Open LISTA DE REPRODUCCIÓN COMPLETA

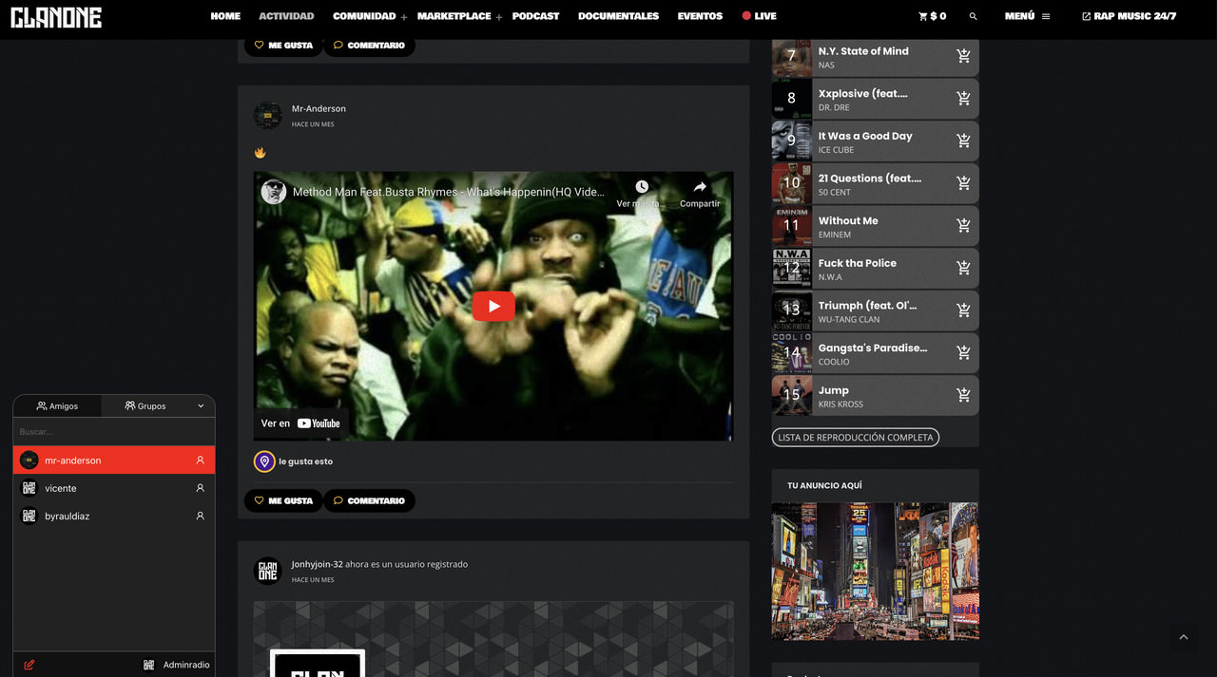pyautogui.click(x=856, y=438)
